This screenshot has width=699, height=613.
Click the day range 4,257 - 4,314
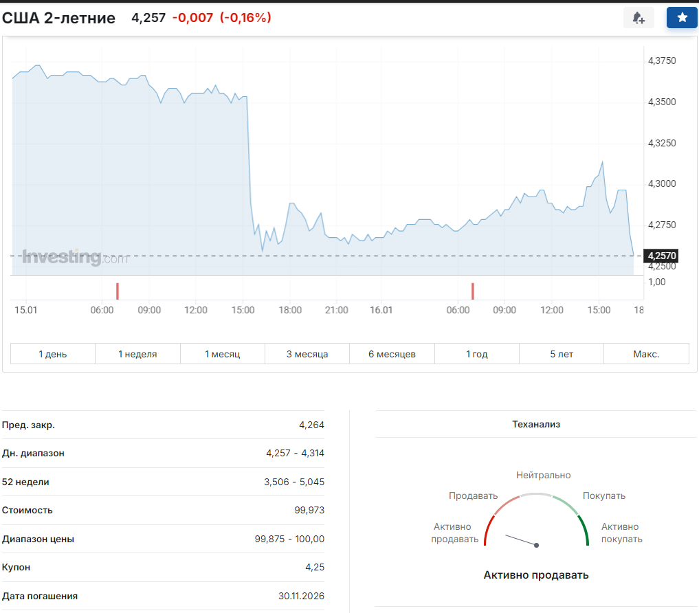point(295,454)
